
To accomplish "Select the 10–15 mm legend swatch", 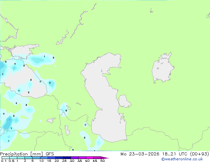I will 44,158.
